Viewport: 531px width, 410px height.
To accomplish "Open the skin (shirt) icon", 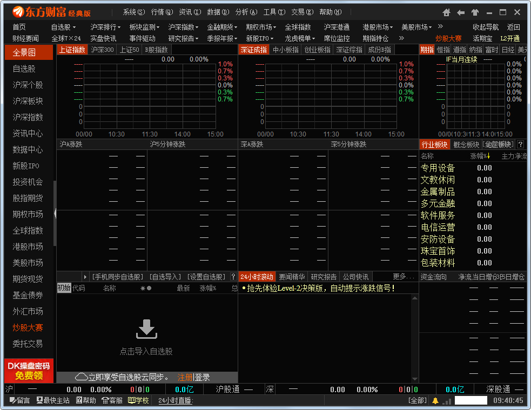I will point(475,12).
